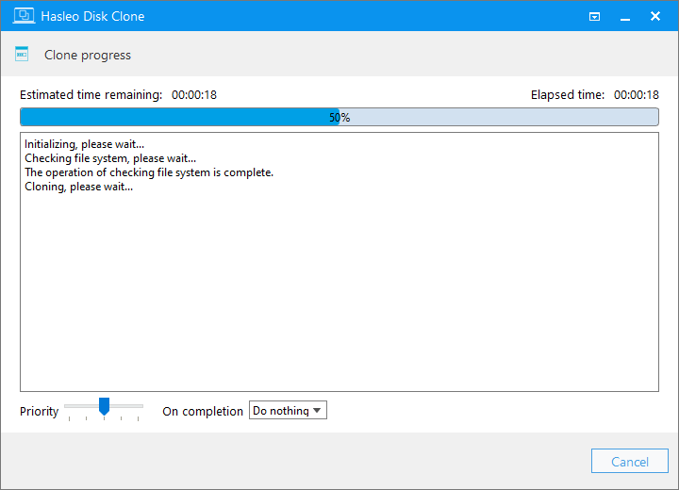
Task: Click the Elapsed time value 00:00:18
Action: pos(637,95)
